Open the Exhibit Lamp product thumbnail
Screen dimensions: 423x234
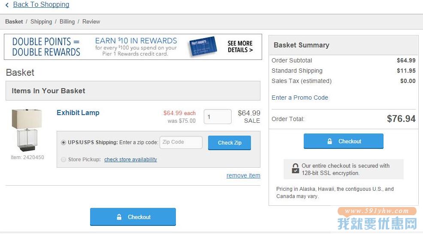pyautogui.click(x=27, y=130)
